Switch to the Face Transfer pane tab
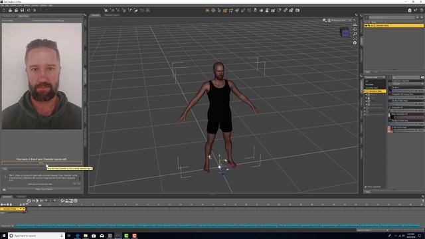425x239 pixels. [24, 16]
